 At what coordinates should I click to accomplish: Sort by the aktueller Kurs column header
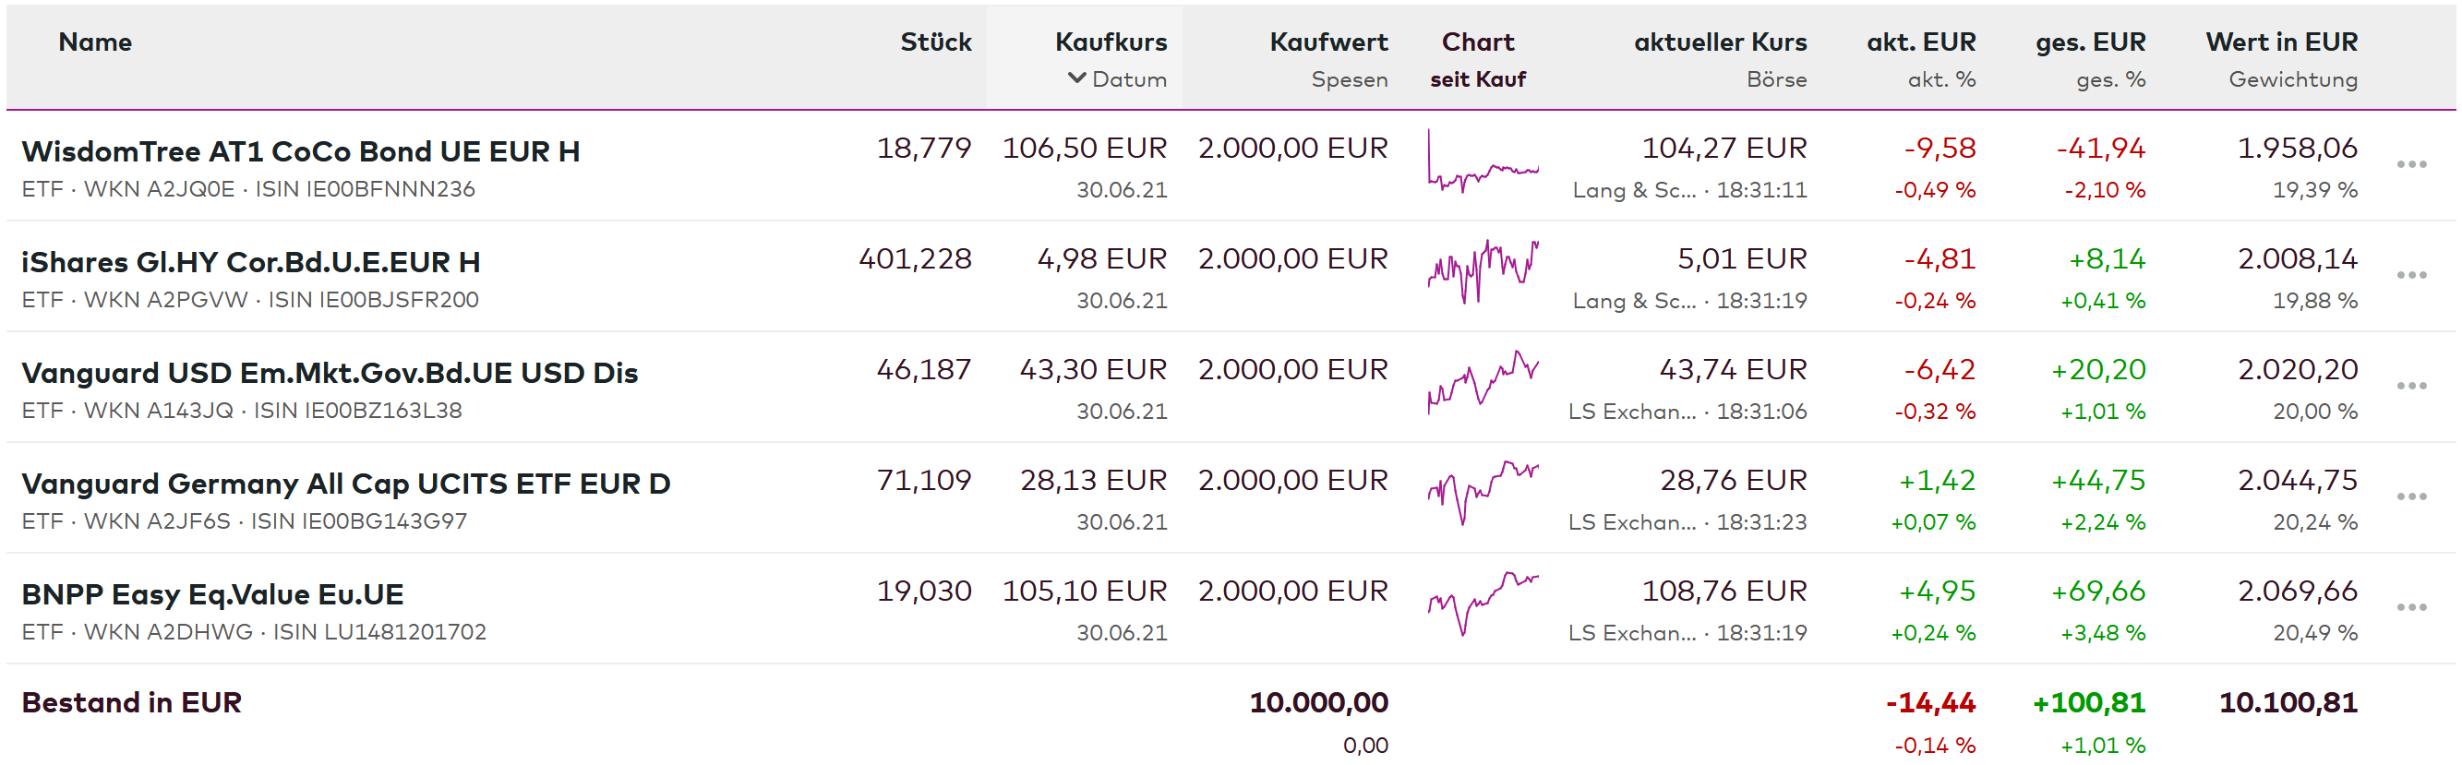click(x=1720, y=42)
